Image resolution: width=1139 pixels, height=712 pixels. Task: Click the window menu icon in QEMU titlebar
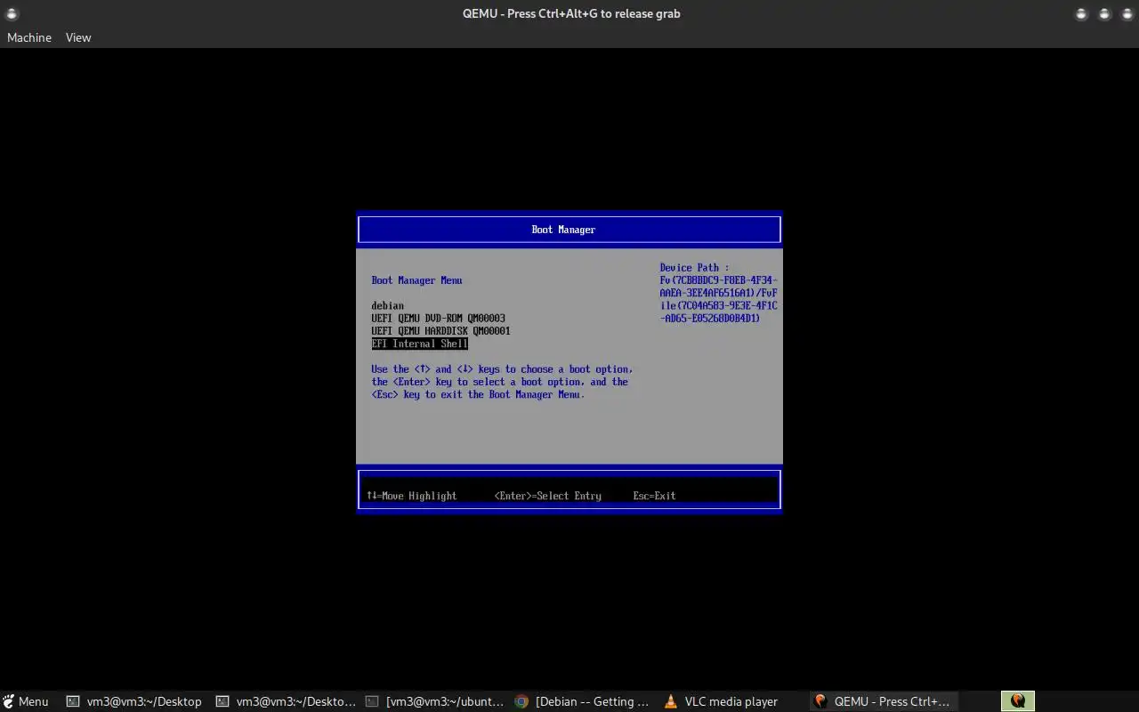(x=12, y=13)
